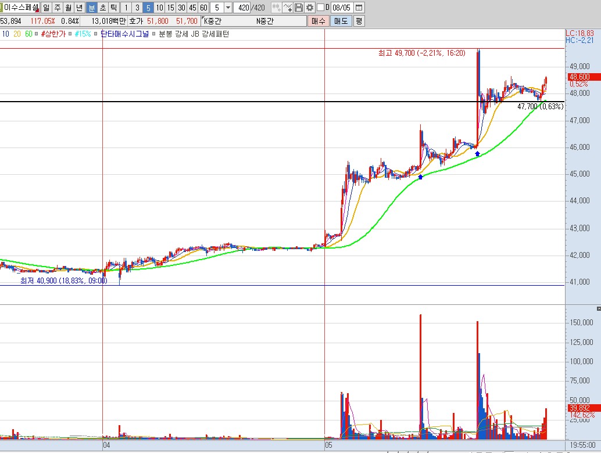The image size is (601, 453).
Task: Switch to monthly chart 월
Action: tap(69, 8)
